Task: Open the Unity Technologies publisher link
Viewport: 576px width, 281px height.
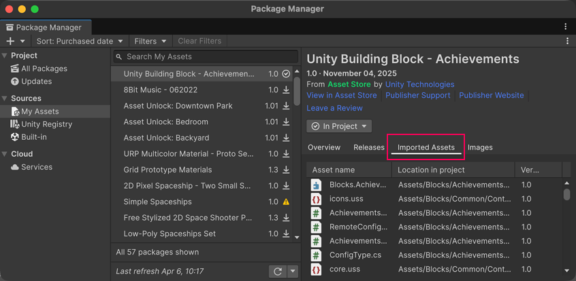Action: [420, 85]
